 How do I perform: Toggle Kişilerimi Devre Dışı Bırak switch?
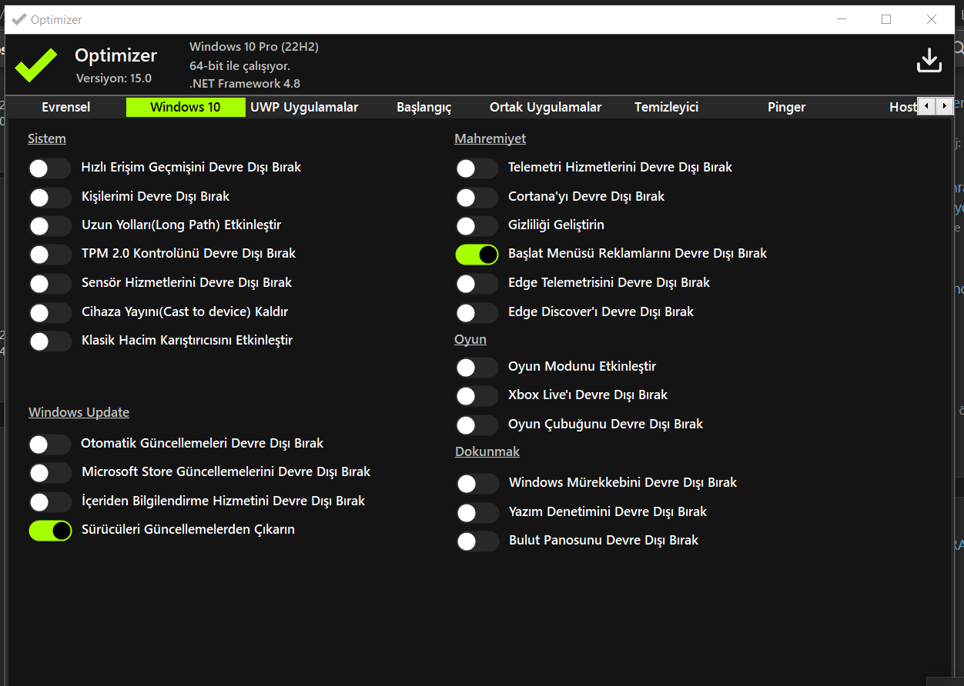coord(50,197)
